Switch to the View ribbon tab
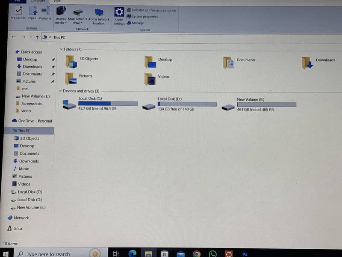342x257 pixels. pyautogui.click(x=57, y=2)
